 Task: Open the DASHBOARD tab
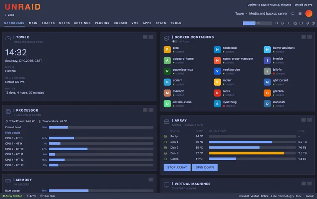coord(14,23)
